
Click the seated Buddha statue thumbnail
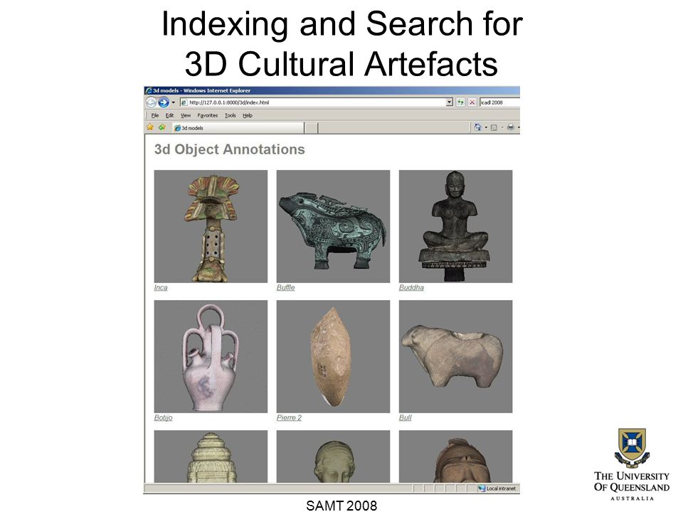(455, 226)
